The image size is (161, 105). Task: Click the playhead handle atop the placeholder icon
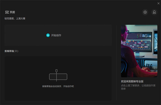56,71
